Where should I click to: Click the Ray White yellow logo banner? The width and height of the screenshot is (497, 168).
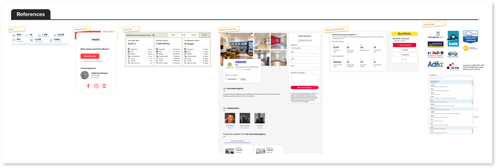[405, 34]
